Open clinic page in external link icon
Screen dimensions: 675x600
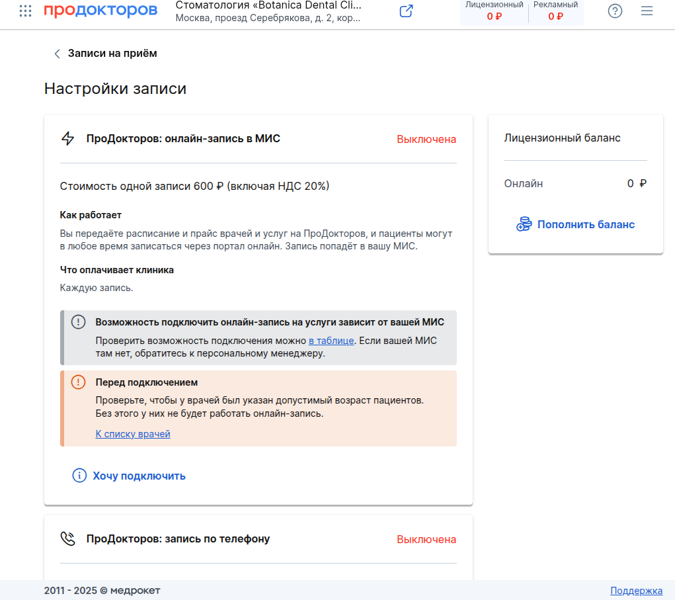406,11
